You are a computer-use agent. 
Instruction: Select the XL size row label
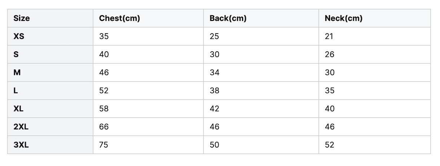point(18,109)
